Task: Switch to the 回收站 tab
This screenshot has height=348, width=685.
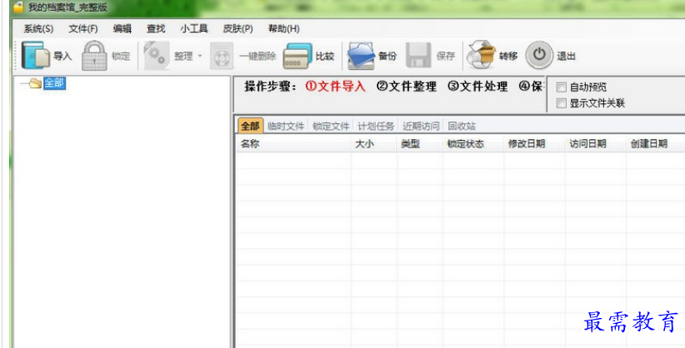Action: [462, 127]
